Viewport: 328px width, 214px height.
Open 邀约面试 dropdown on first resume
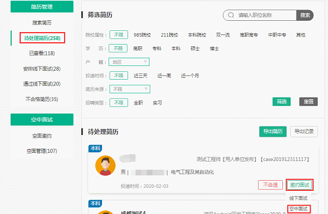tap(300, 185)
